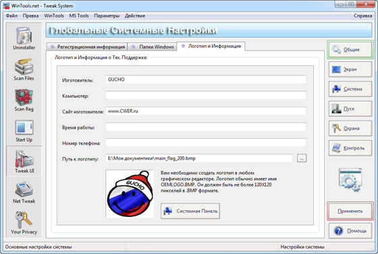Open the Правка menu

pos(30,15)
